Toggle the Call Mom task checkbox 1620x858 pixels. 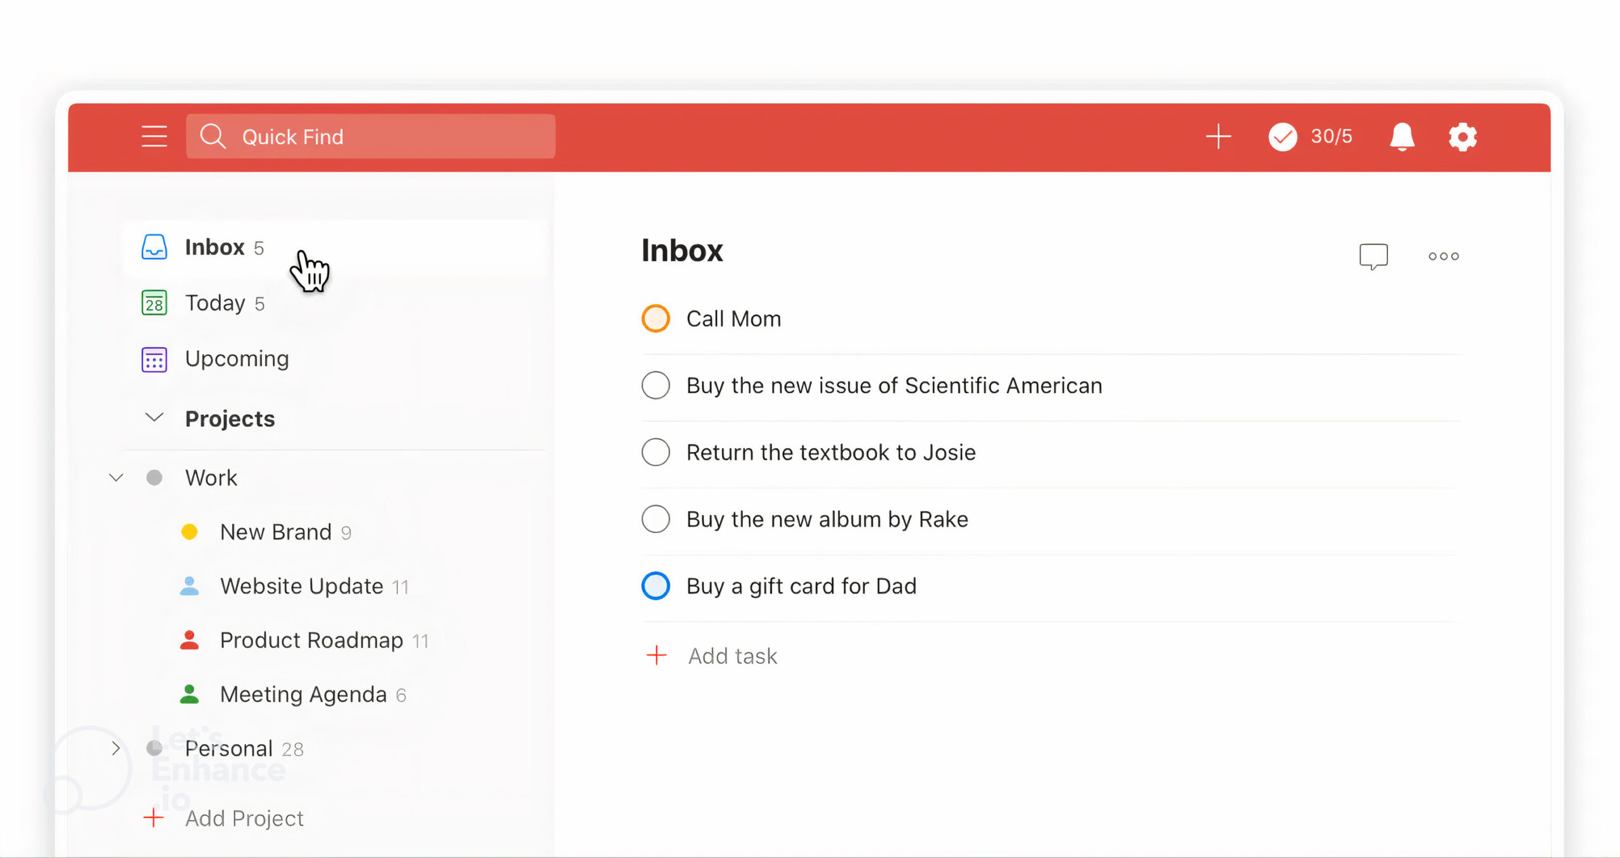(x=656, y=318)
